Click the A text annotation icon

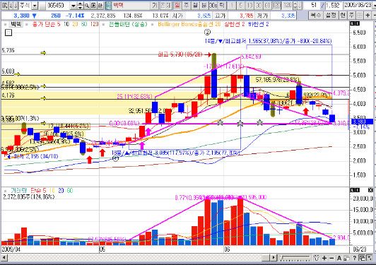click(x=339, y=258)
